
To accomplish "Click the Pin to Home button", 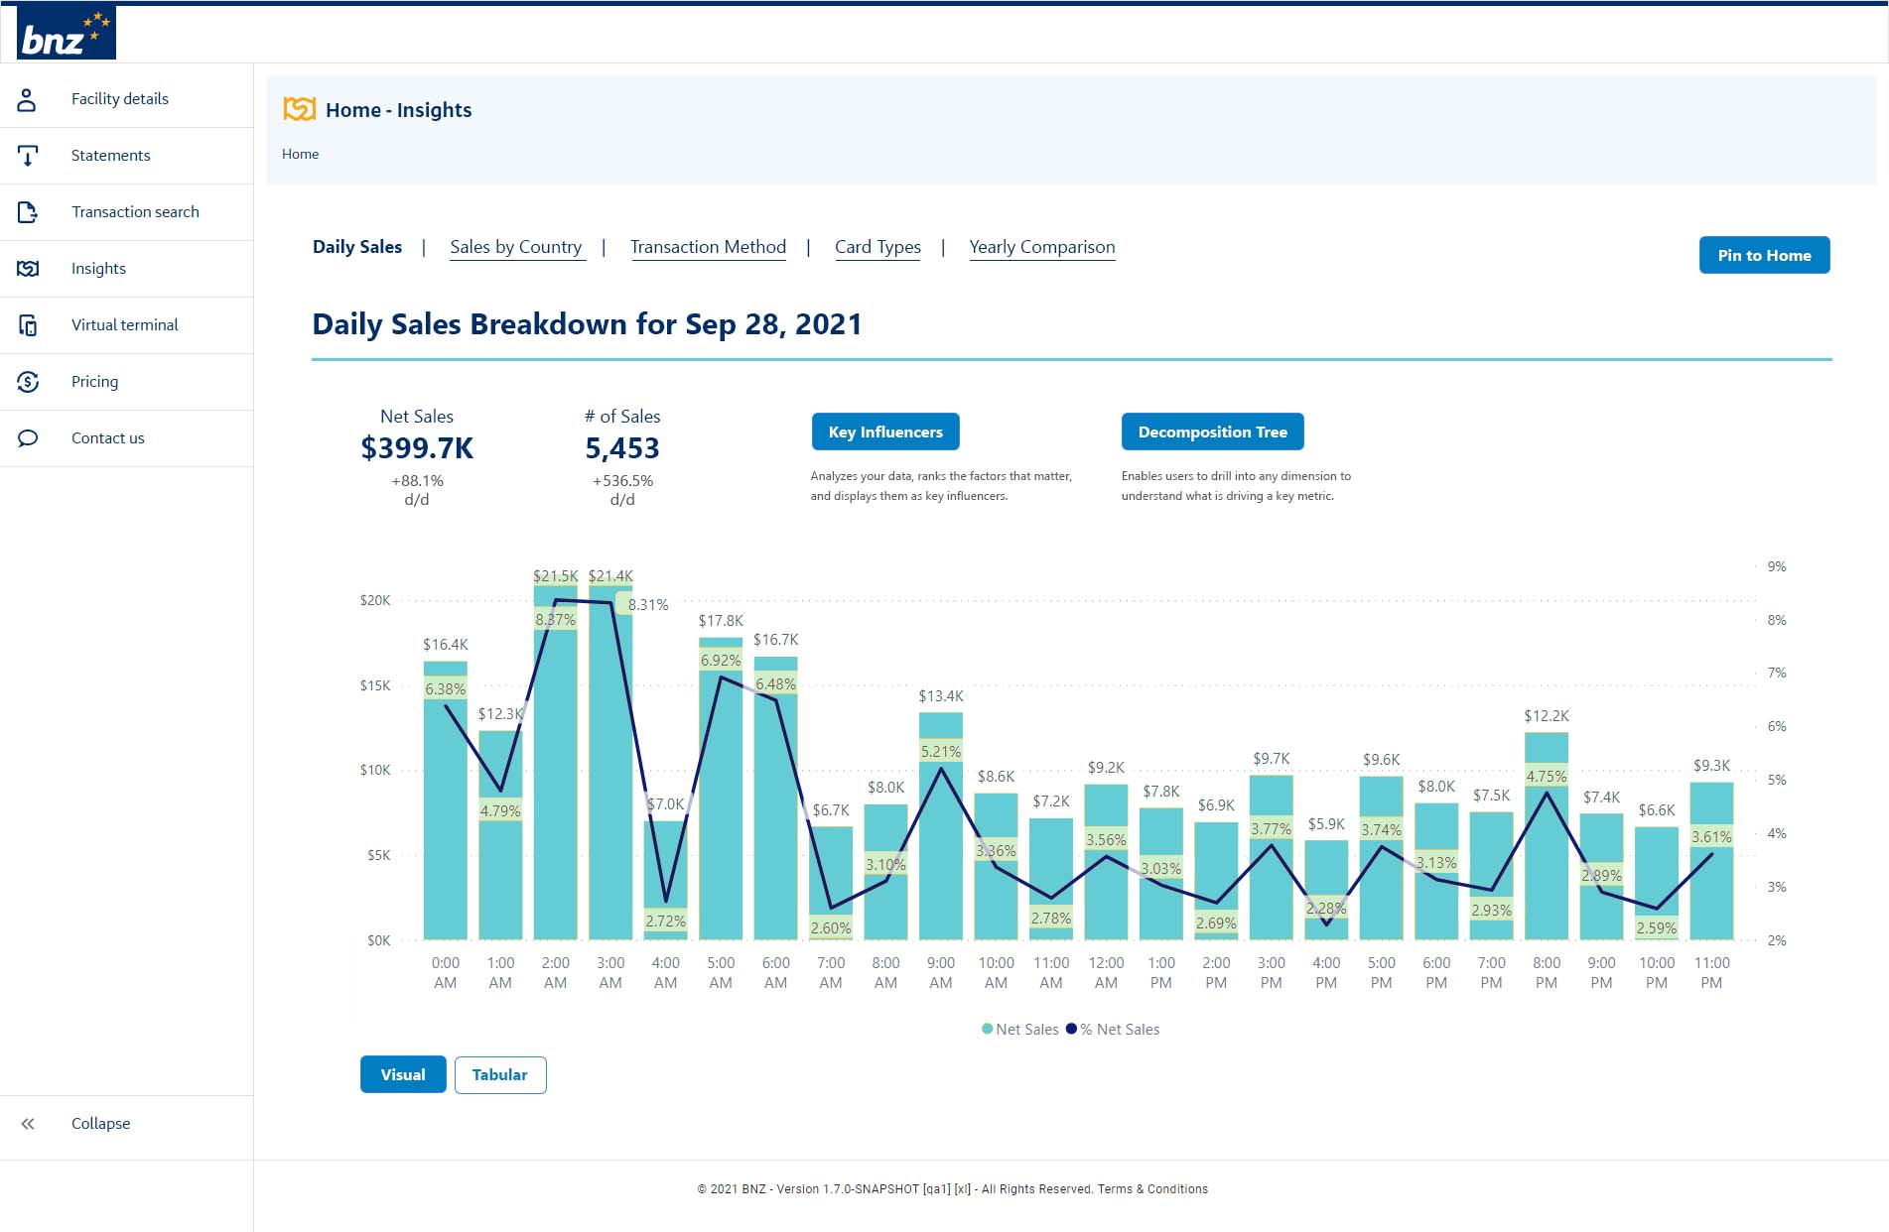I will (x=1764, y=255).
